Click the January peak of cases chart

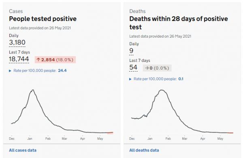(x=33, y=90)
